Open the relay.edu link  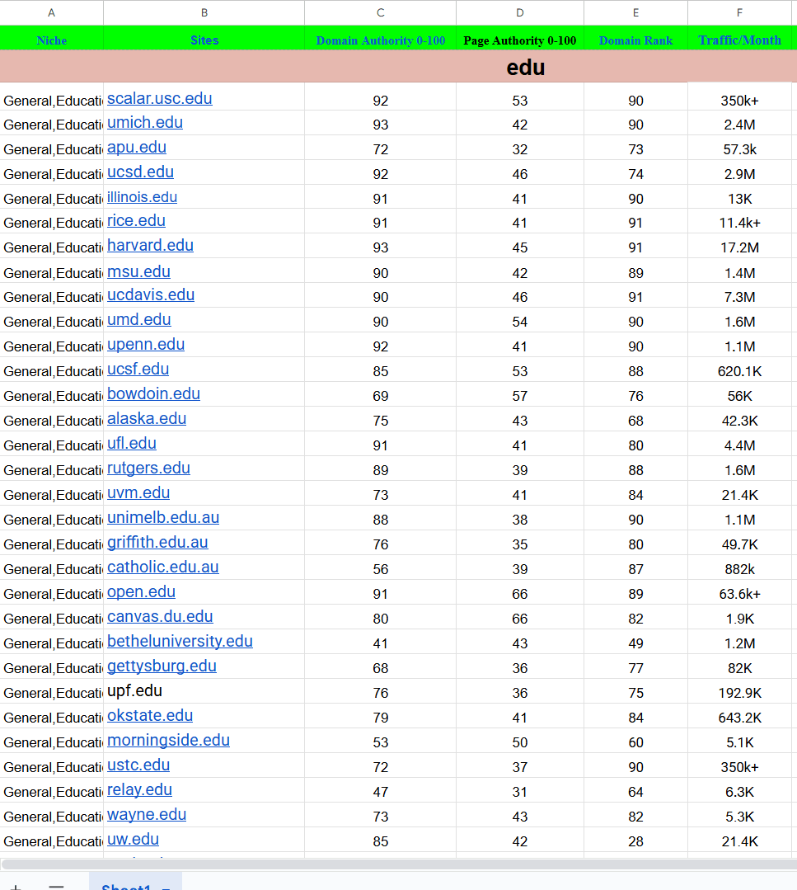click(x=139, y=790)
